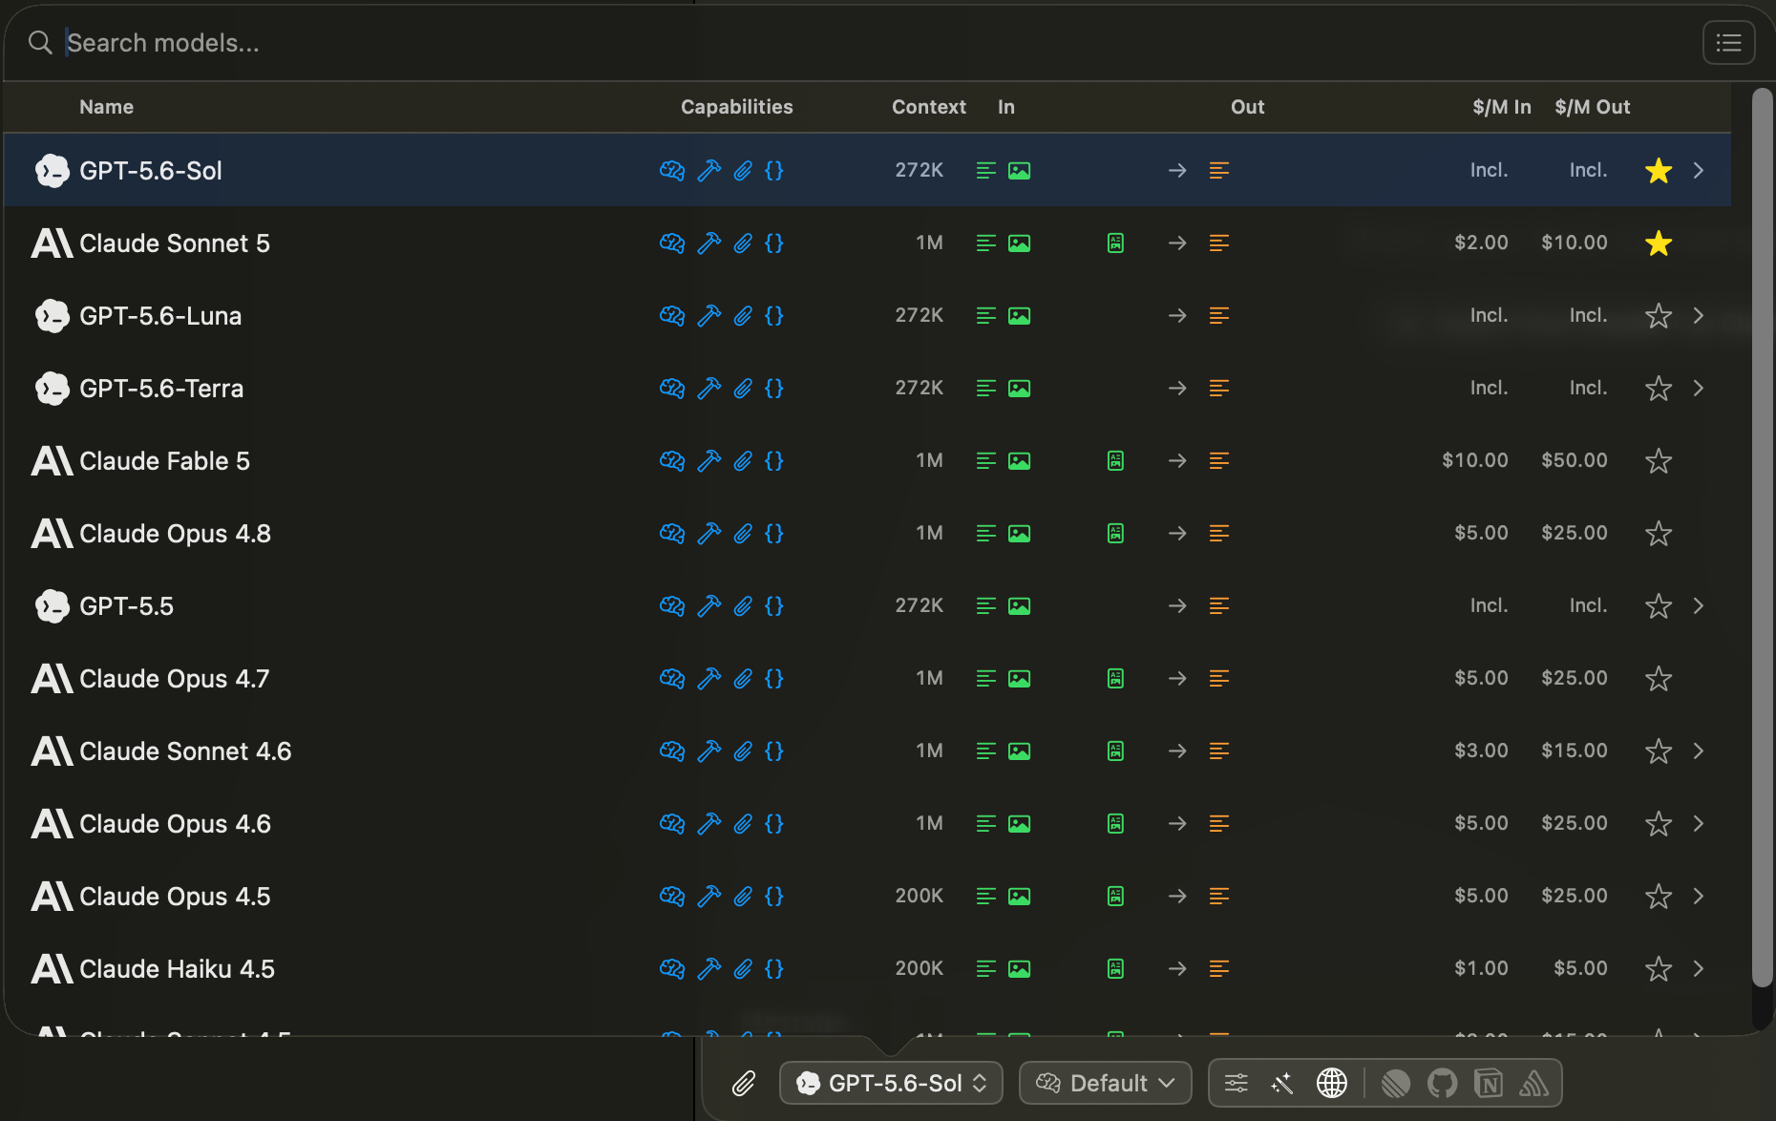Screen dimensions: 1776x1121
Task: Click the JSON braces icon for Claude Haiku 4.5
Action: [774, 968]
